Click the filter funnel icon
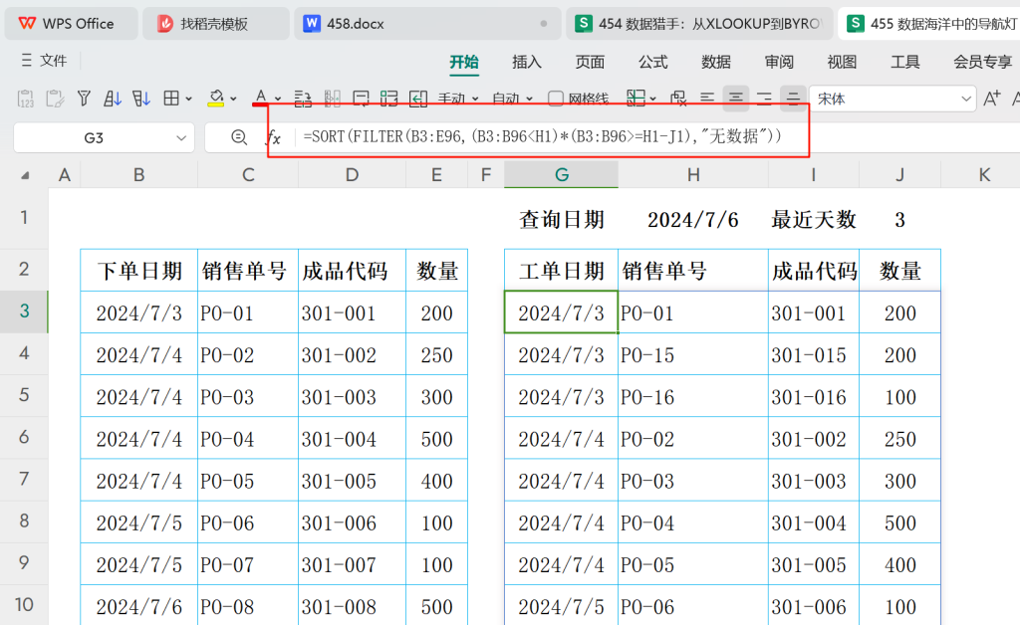Image resolution: width=1020 pixels, height=625 pixels. click(x=84, y=99)
